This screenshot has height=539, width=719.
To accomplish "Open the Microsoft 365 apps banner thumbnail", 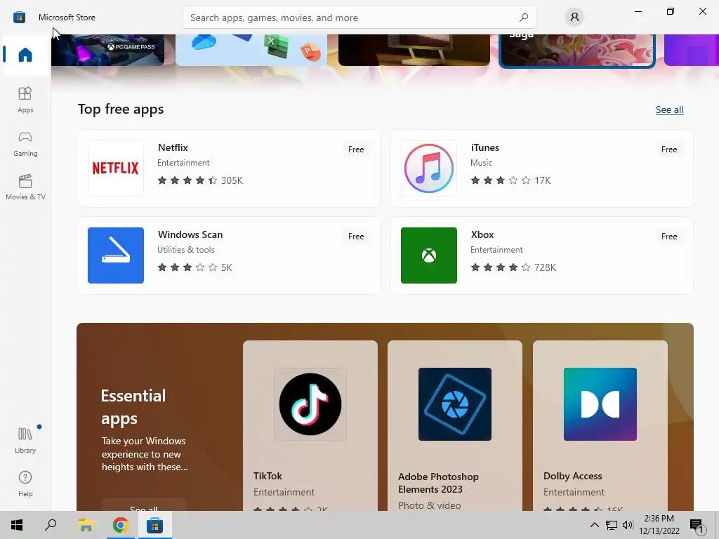I will [251, 50].
